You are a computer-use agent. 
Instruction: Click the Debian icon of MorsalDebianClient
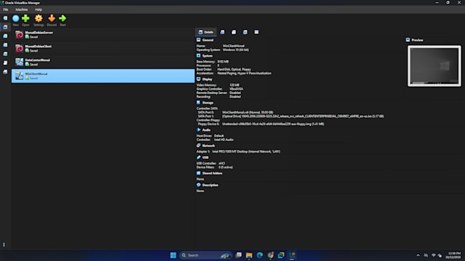click(19, 48)
